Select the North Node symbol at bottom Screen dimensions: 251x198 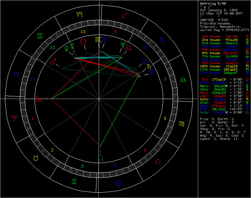[100, 158]
